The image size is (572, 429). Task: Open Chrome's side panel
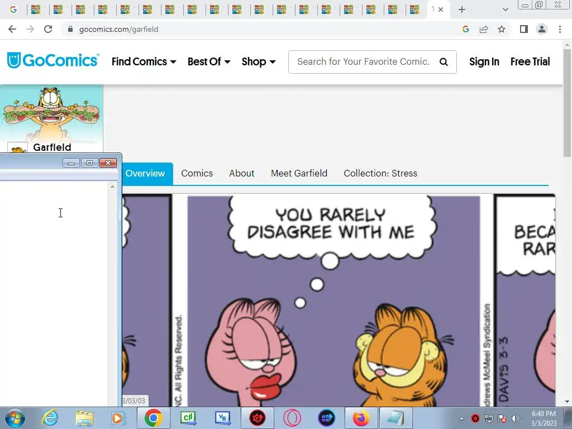coord(524,29)
